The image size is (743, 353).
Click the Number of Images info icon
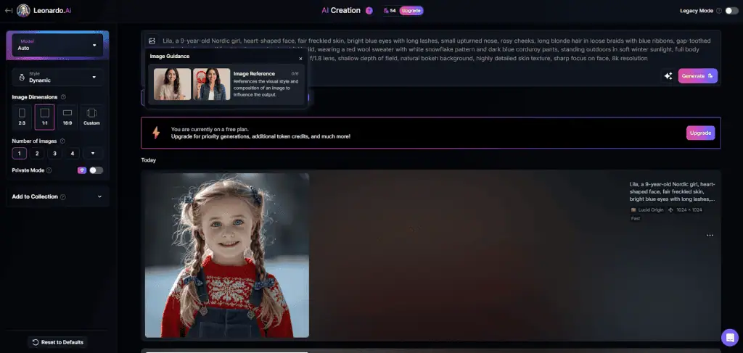pos(62,141)
